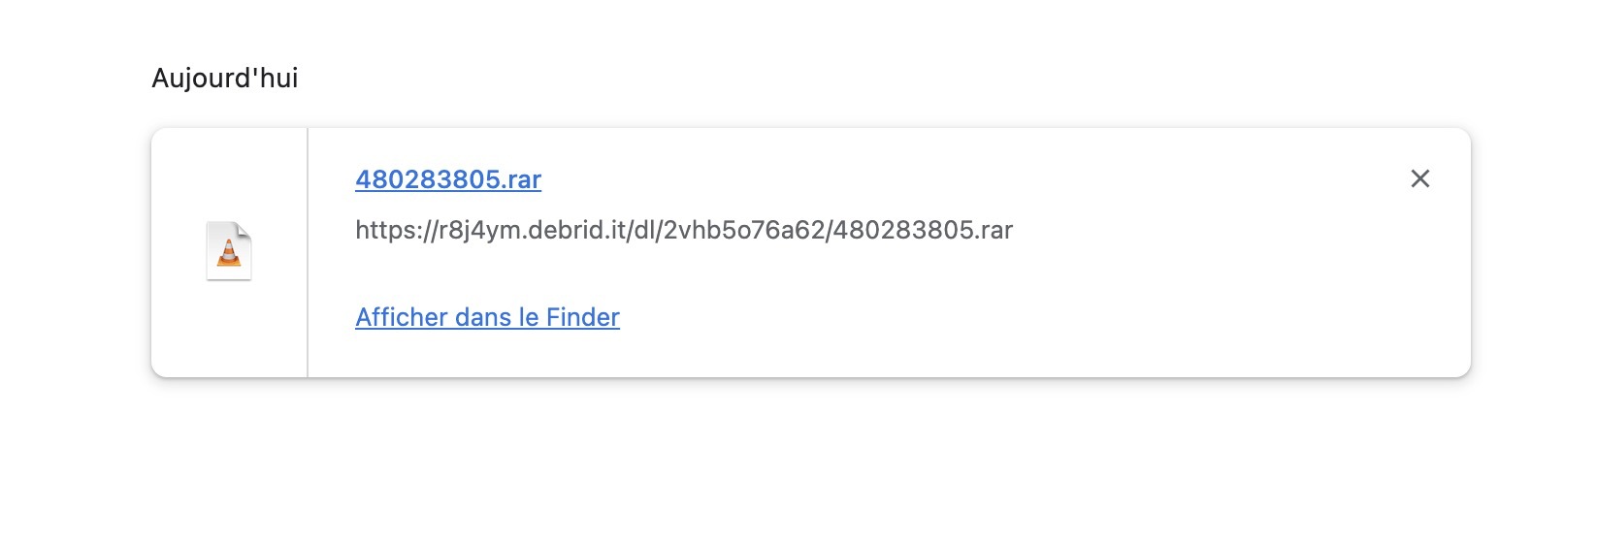Click the https://r8j4ym.debrid.it download address
1597x545 pixels.
pyautogui.click(x=684, y=230)
